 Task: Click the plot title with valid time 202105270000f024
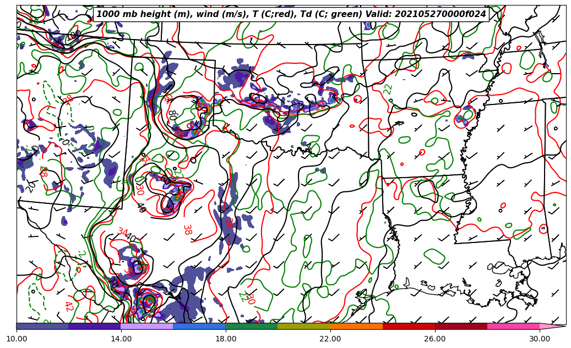pos(291,14)
